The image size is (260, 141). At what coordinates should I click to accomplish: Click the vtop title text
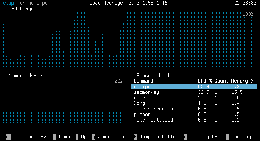point(8,3)
